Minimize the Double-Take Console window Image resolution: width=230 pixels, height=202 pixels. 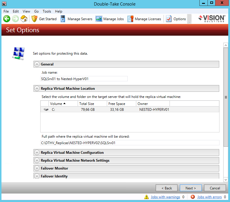pos(203,3)
